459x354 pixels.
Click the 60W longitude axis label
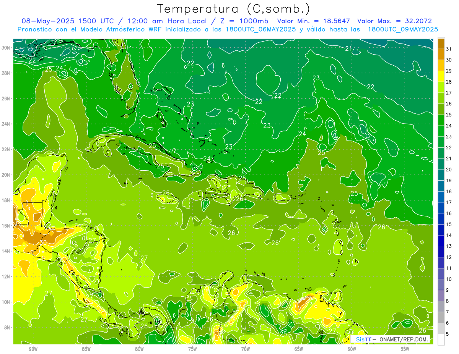(352, 349)
